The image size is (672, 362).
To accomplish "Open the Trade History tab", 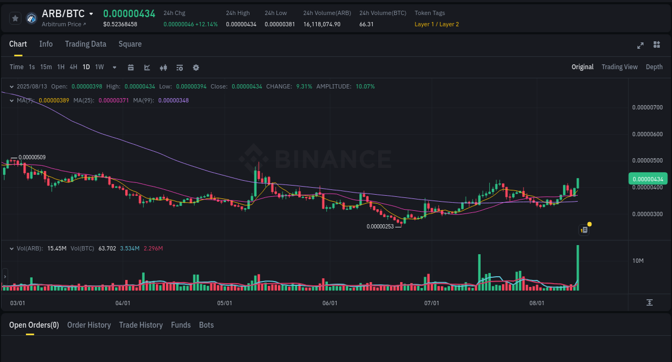I will (x=141, y=325).
